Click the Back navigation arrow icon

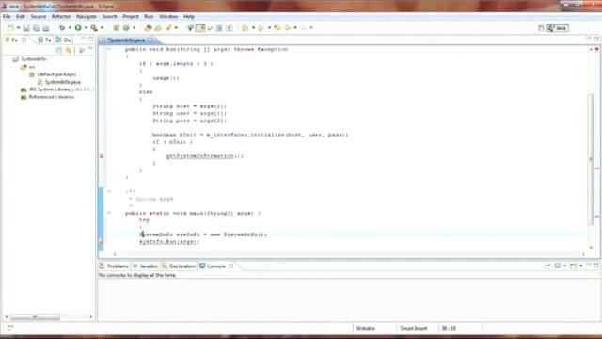click(x=288, y=28)
